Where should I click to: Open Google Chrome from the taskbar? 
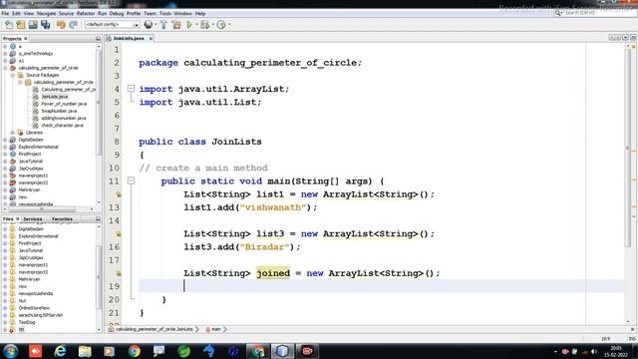coord(134,351)
